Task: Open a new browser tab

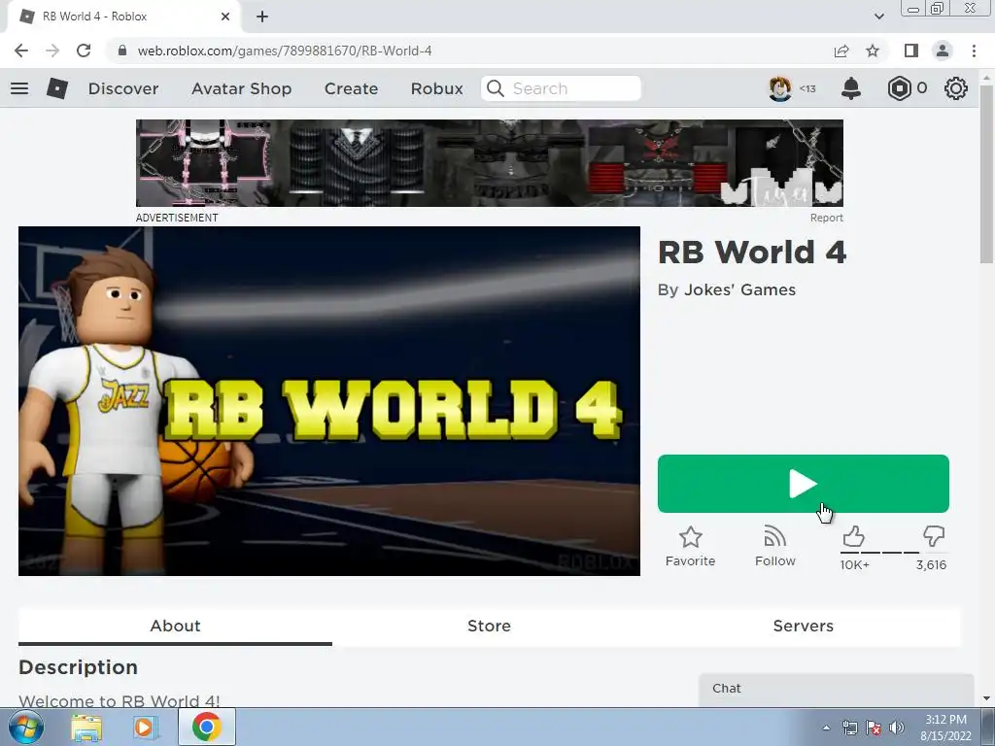Action: pos(262,17)
